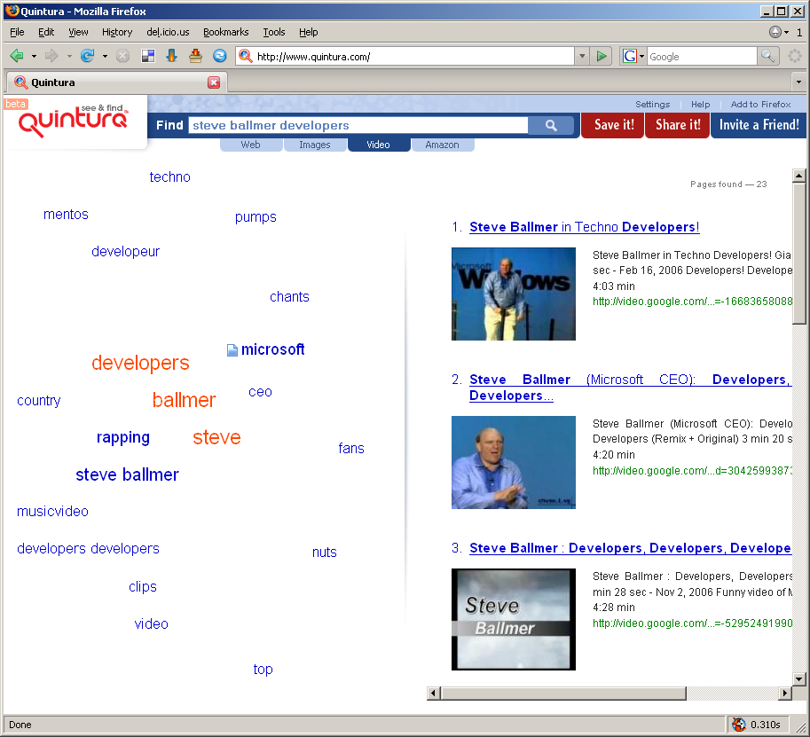
Task: Switch to the Web search tab
Action: pos(251,145)
